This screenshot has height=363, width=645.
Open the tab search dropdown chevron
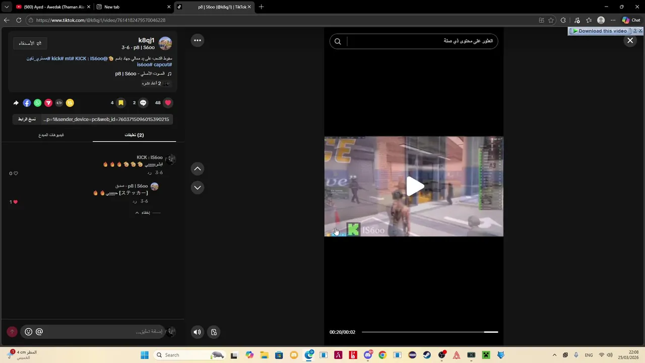pos(6,7)
